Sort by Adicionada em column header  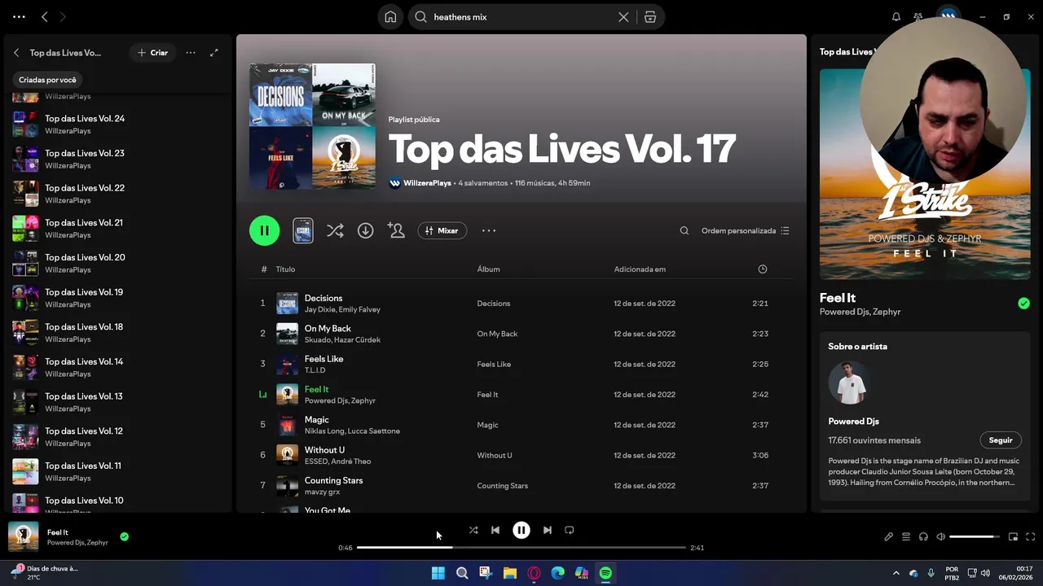point(640,269)
